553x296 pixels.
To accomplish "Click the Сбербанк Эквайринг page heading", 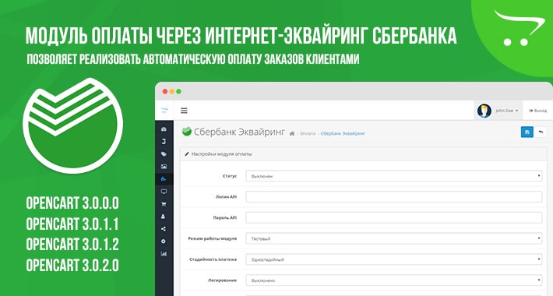I will pos(239,132).
